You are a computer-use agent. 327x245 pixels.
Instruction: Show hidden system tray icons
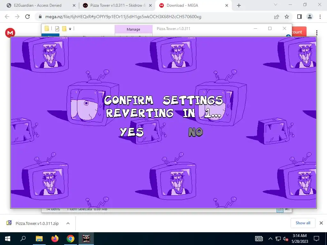(270, 239)
